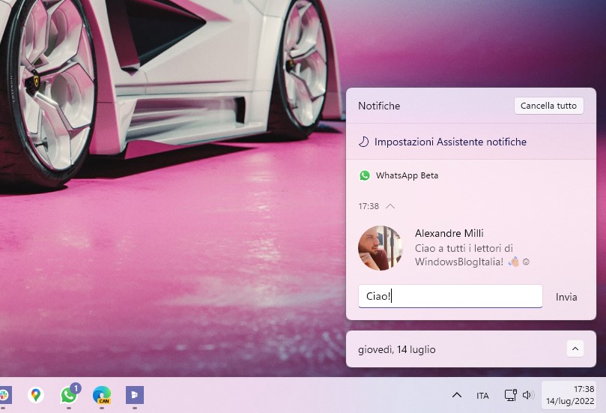The height and width of the screenshot is (413, 606).
Task: Collapse the calendar panel chevron
Action: (575, 349)
